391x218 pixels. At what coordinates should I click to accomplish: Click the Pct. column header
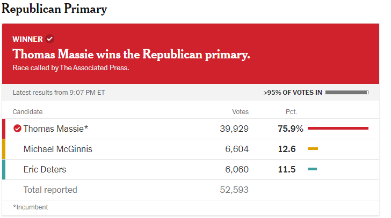(291, 112)
